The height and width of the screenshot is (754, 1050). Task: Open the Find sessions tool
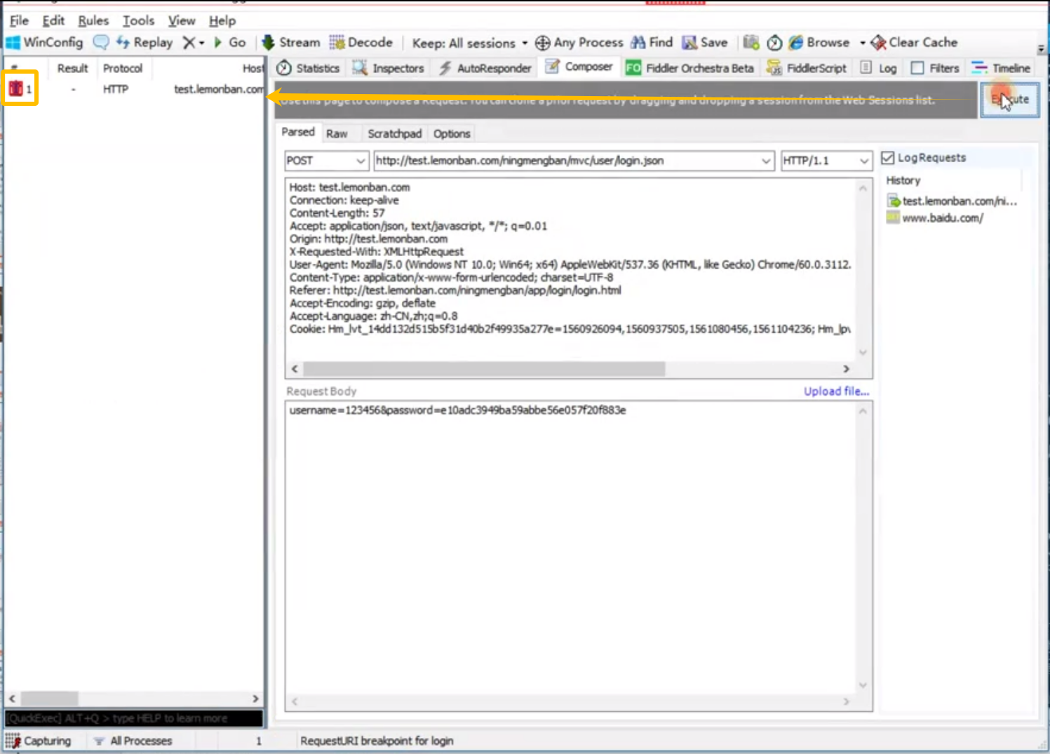pyautogui.click(x=652, y=43)
